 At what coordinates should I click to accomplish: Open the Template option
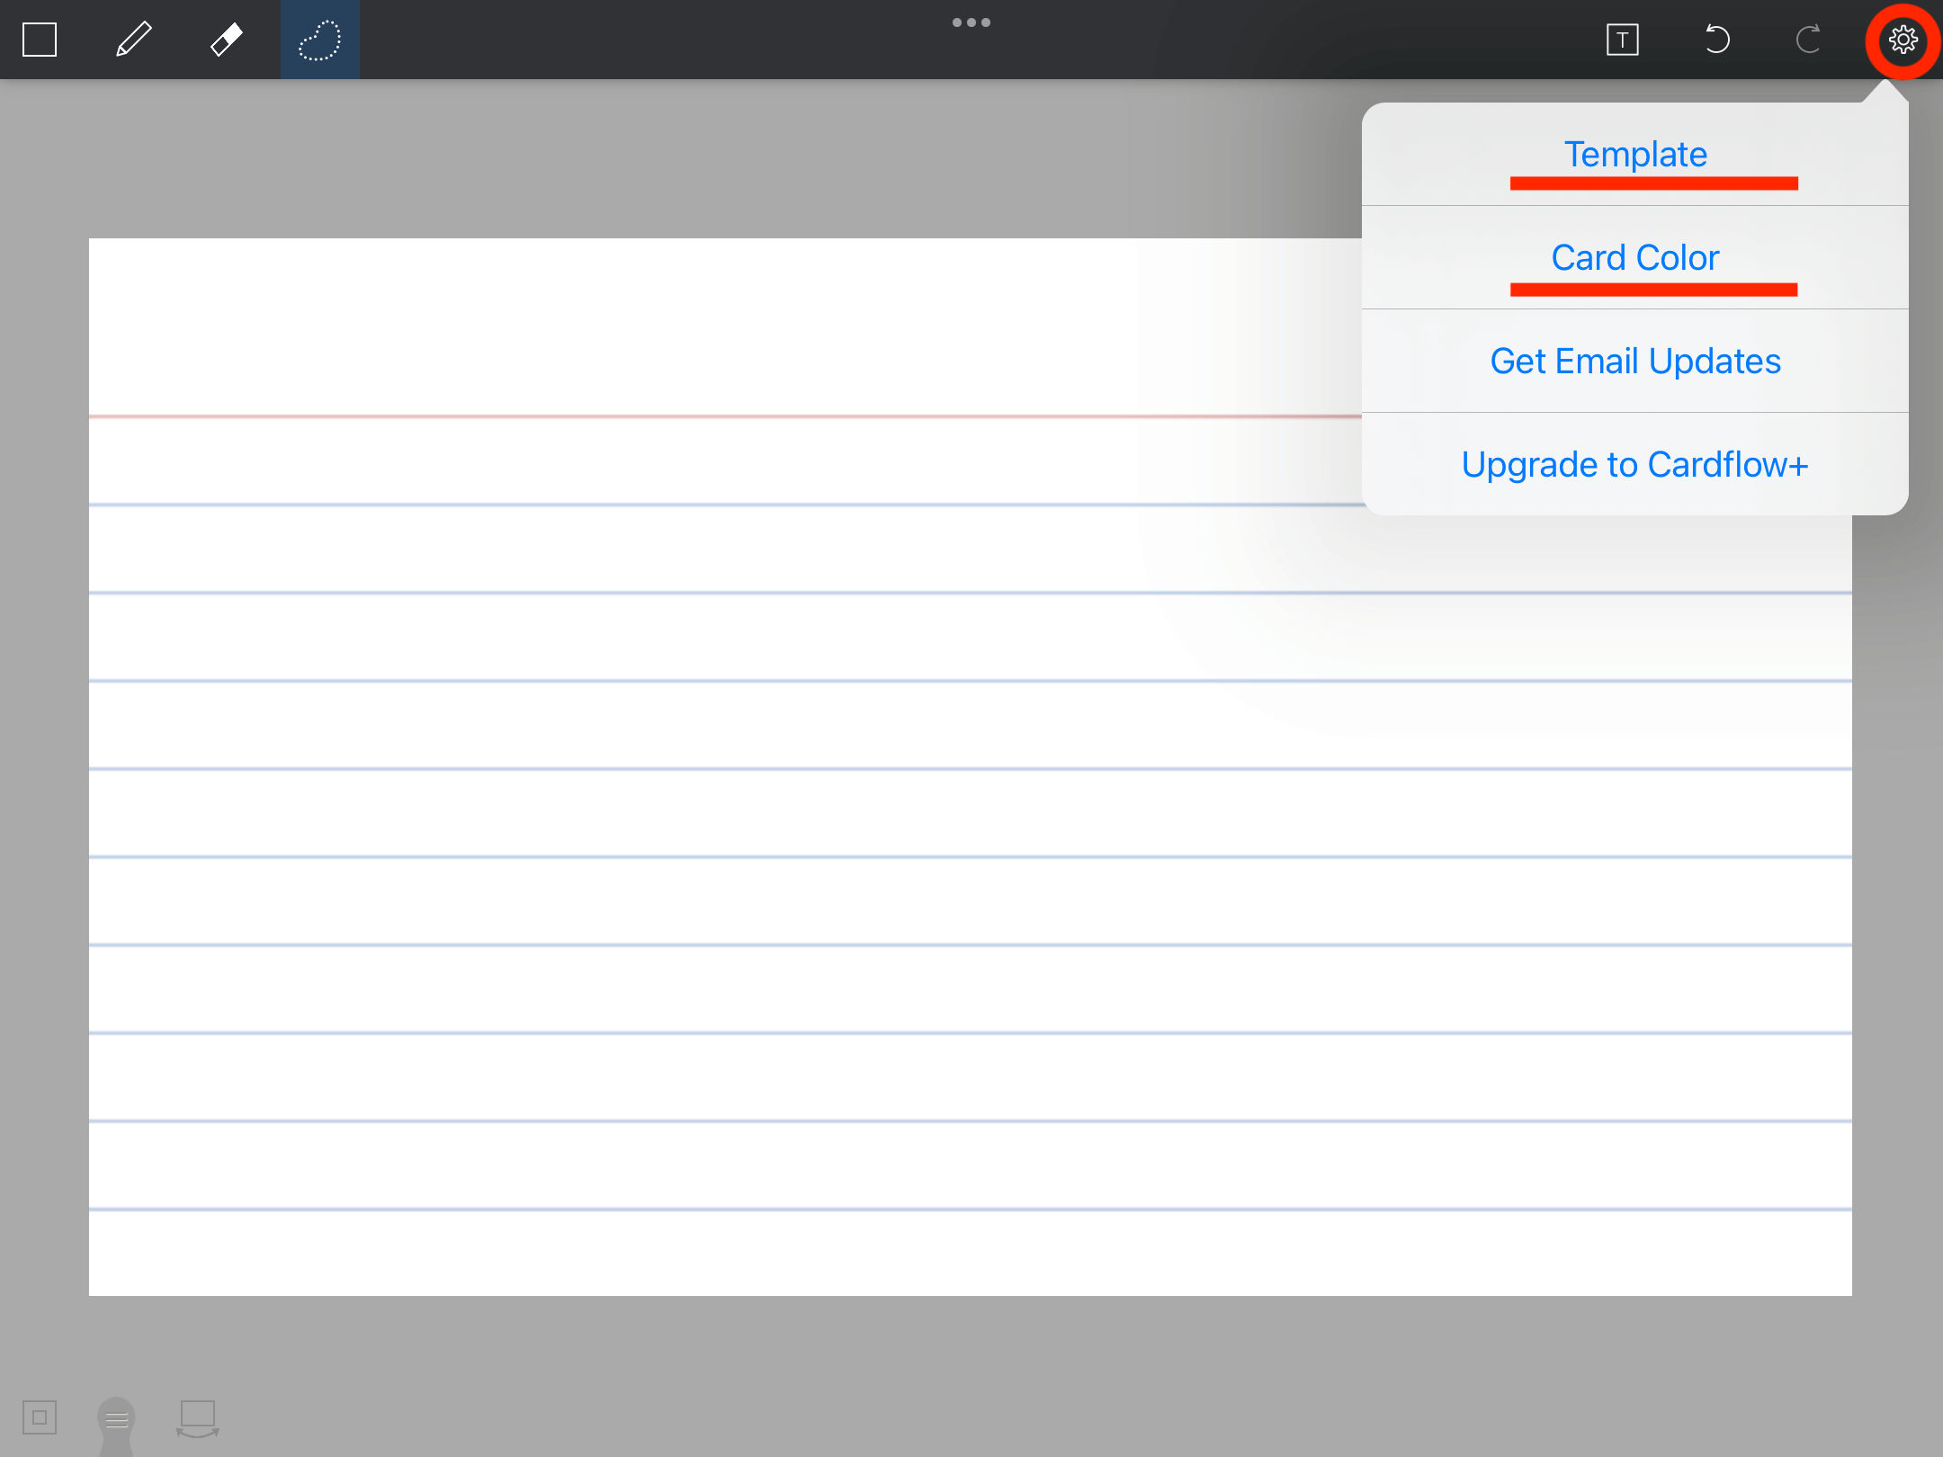point(1634,155)
